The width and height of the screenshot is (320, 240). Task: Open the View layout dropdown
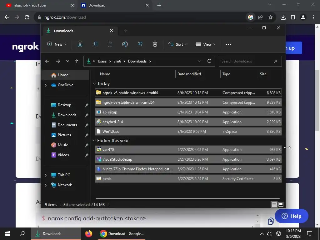coord(206,44)
